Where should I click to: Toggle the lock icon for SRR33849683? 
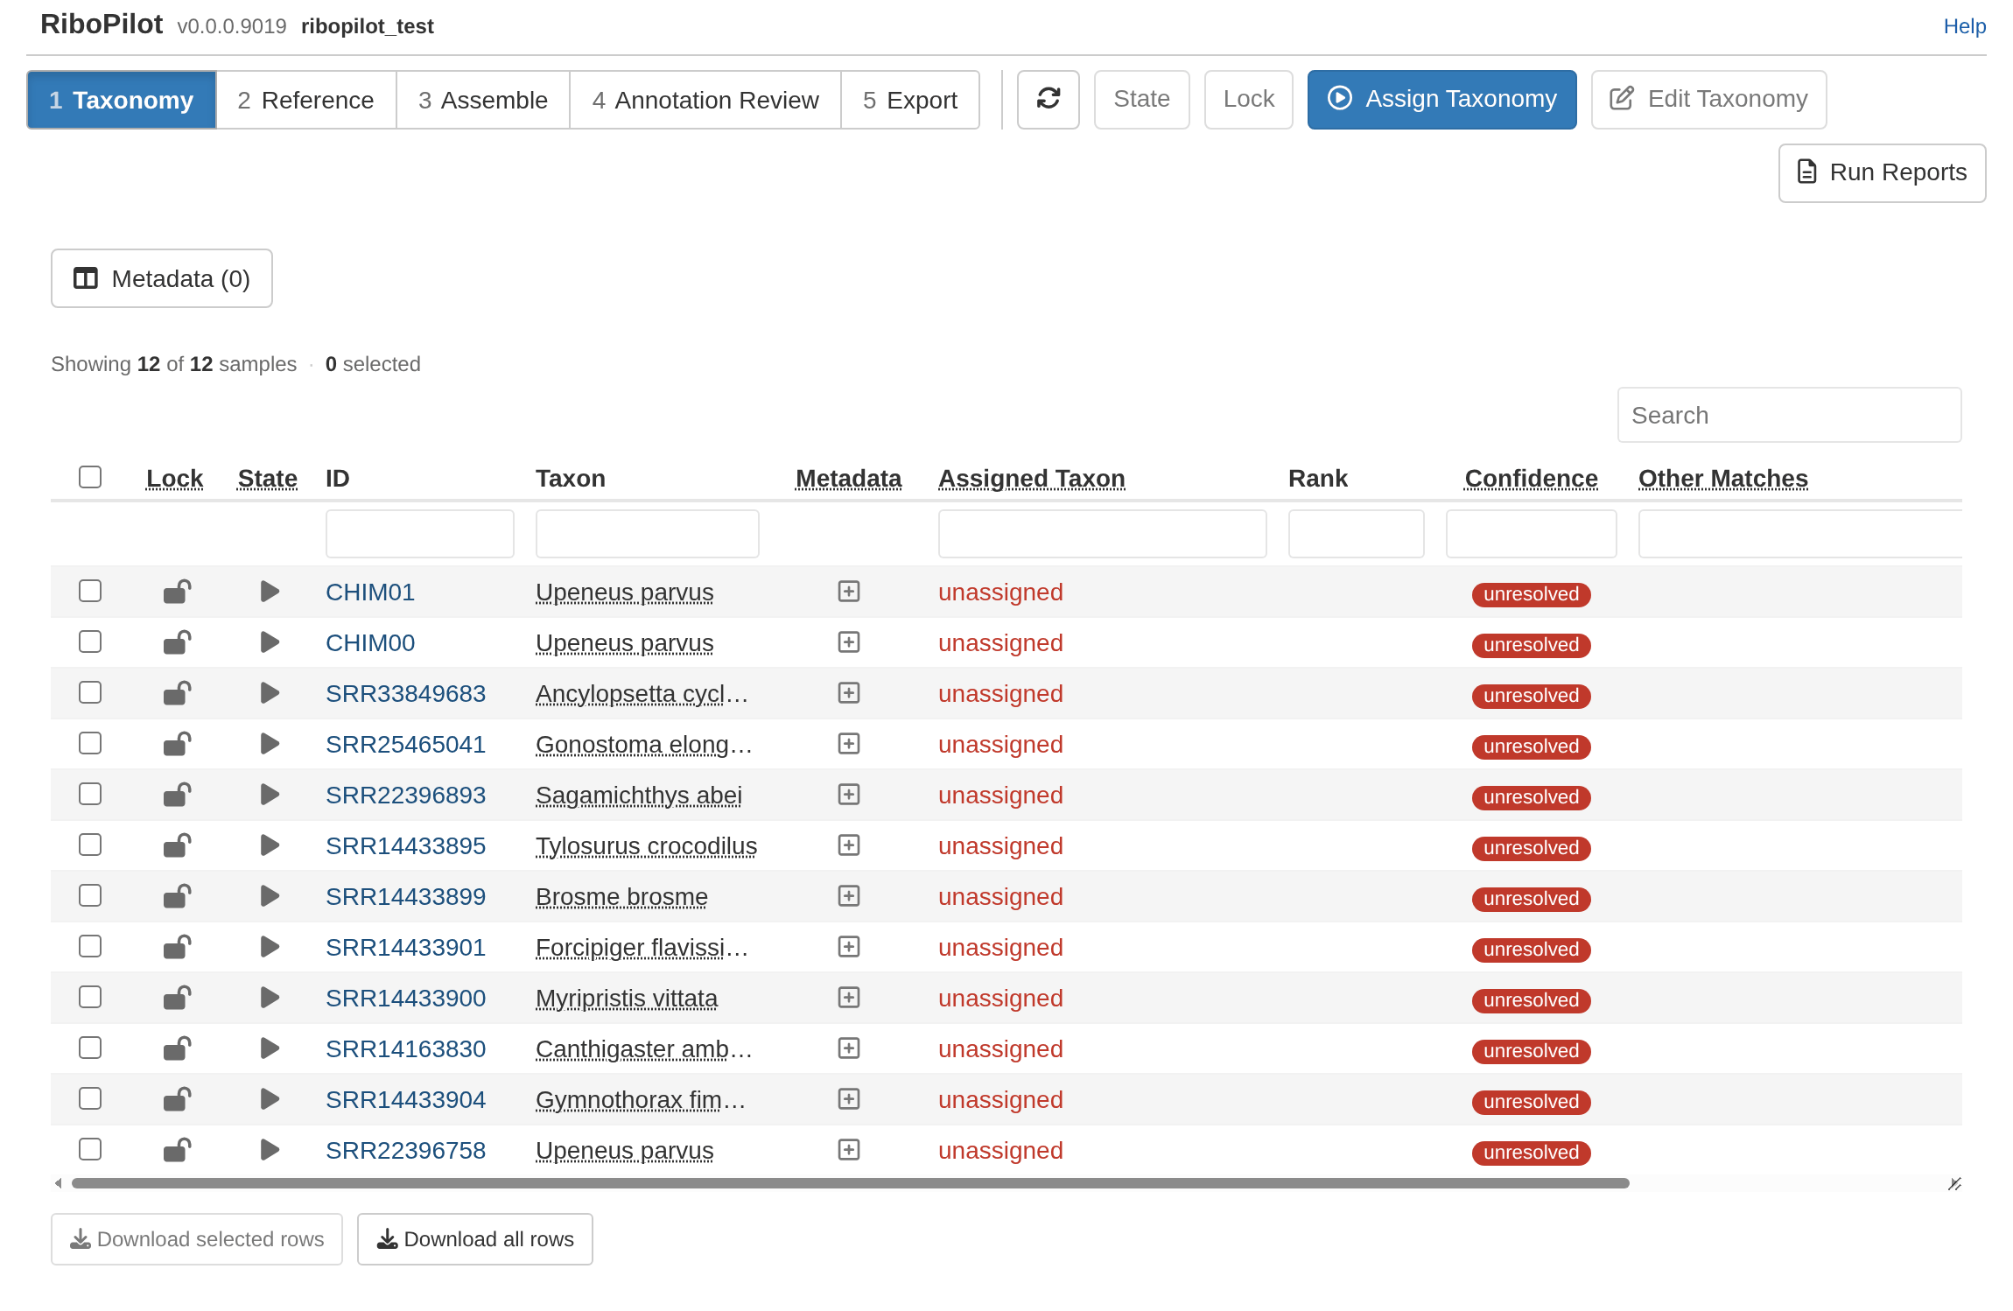point(177,694)
